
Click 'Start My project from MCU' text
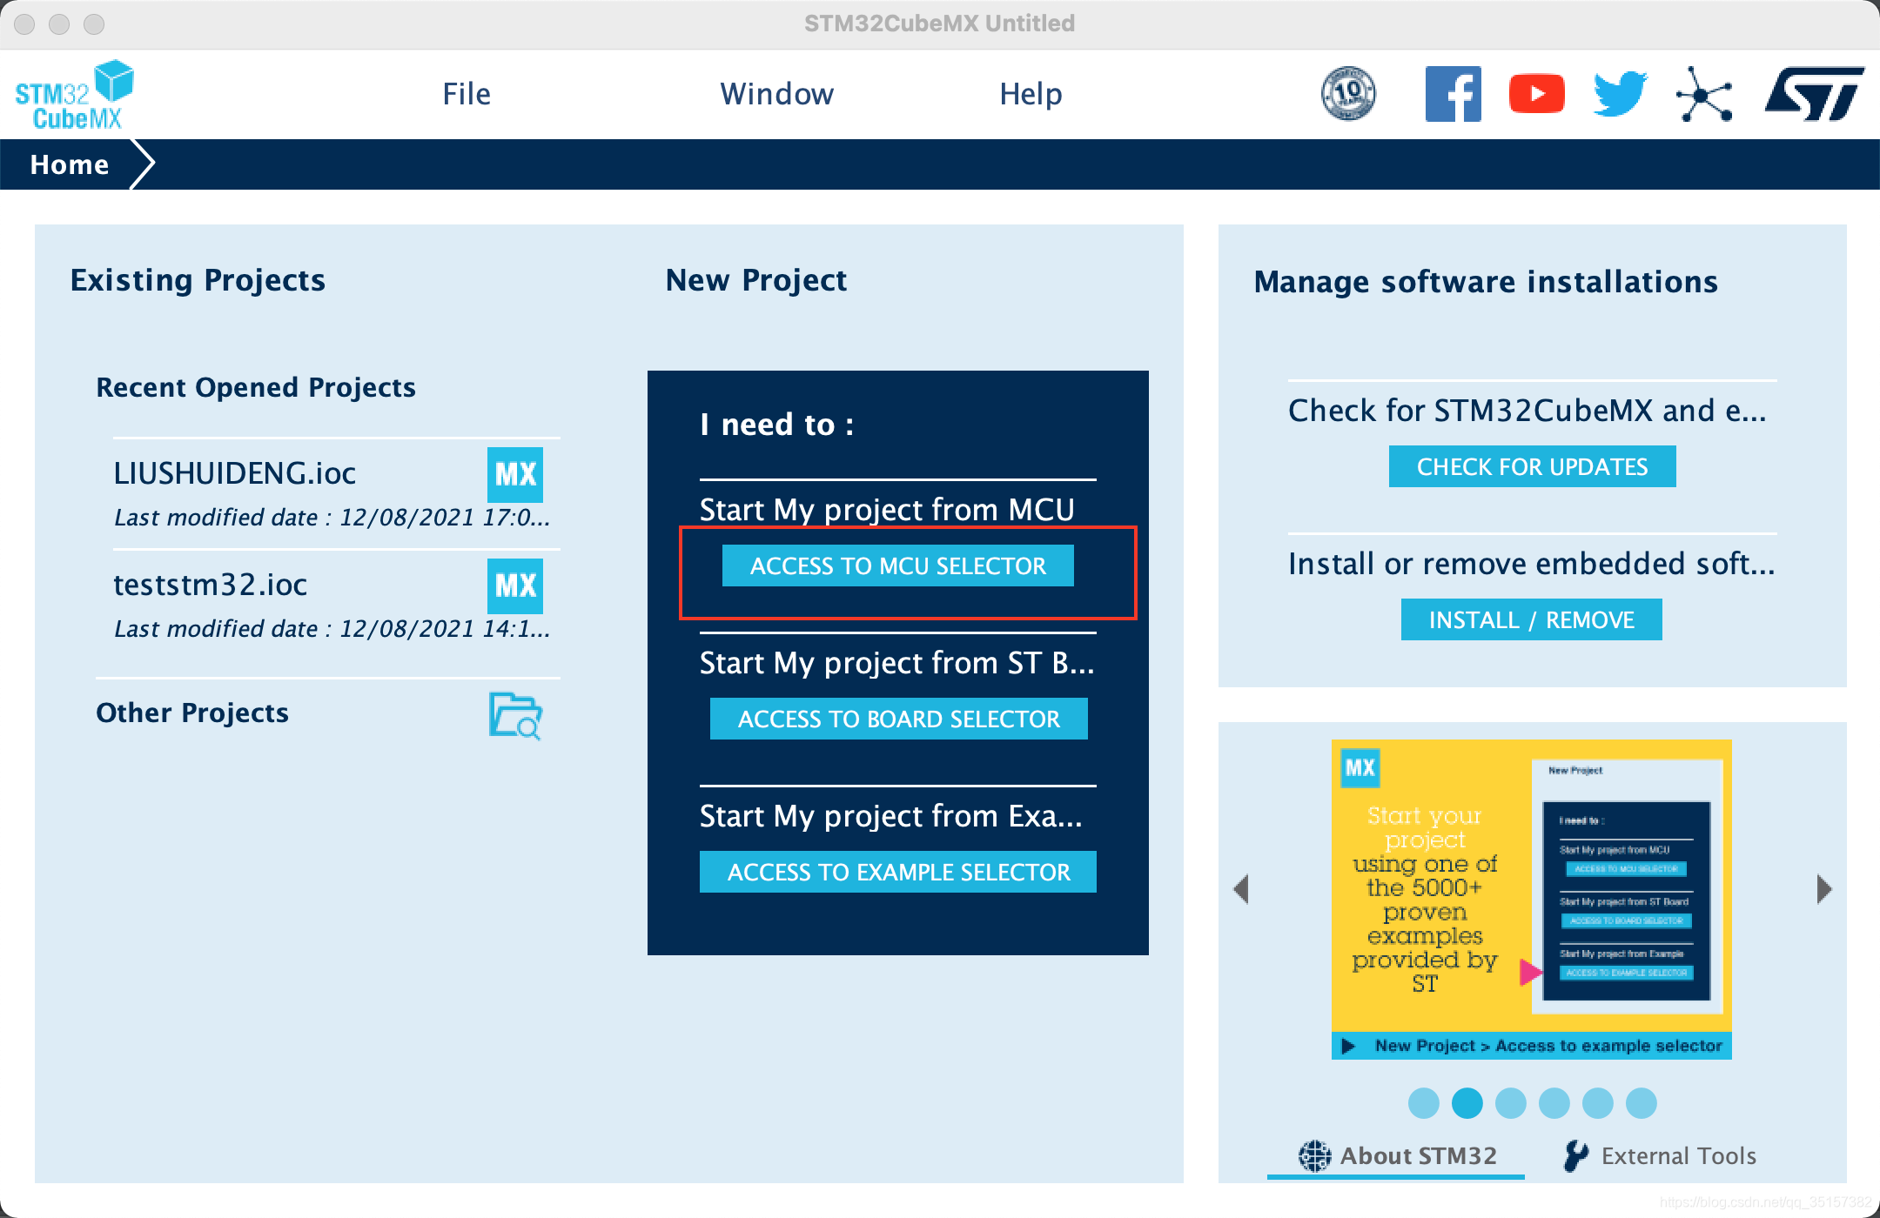(887, 510)
